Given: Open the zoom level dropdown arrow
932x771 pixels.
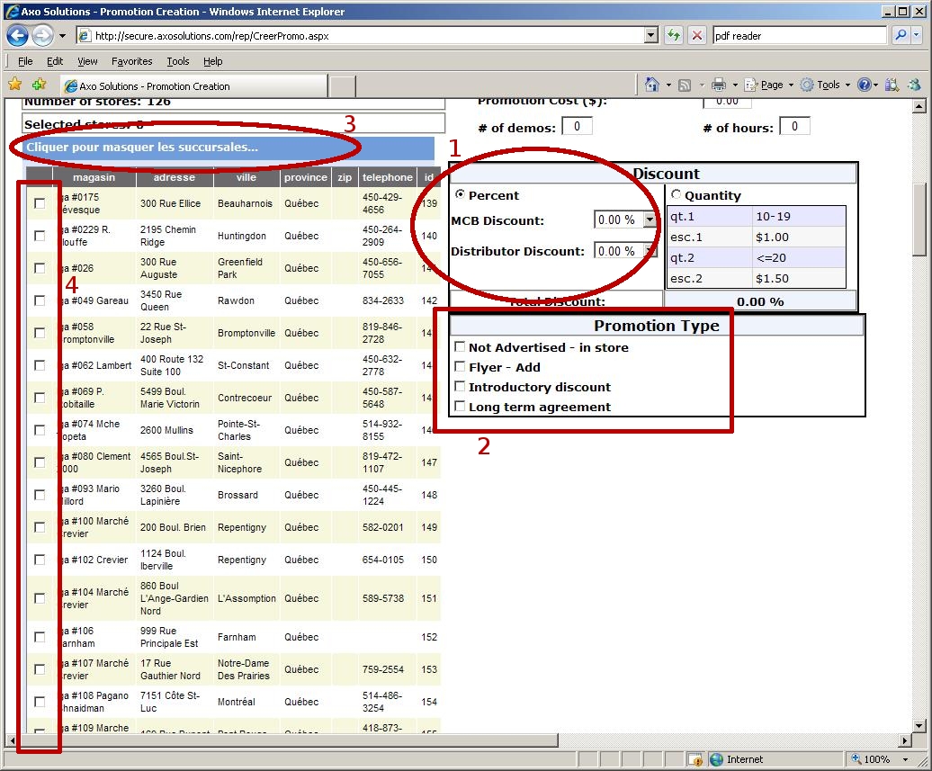Looking at the screenshot, I should 906,759.
